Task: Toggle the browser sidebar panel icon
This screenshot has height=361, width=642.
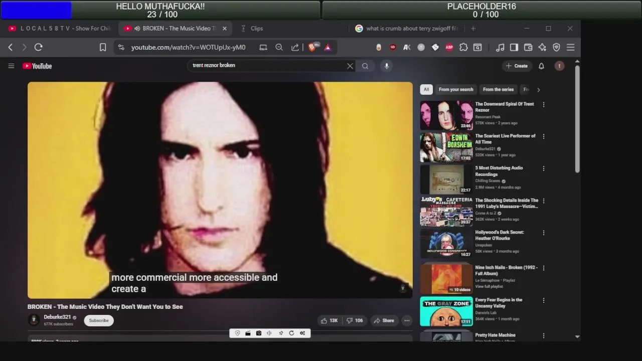Action: pyautogui.click(x=514, y=47)
